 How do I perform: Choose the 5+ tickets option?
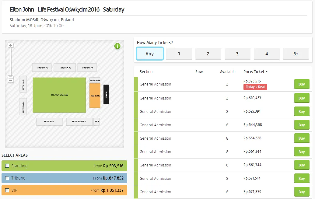click(296, 54)
